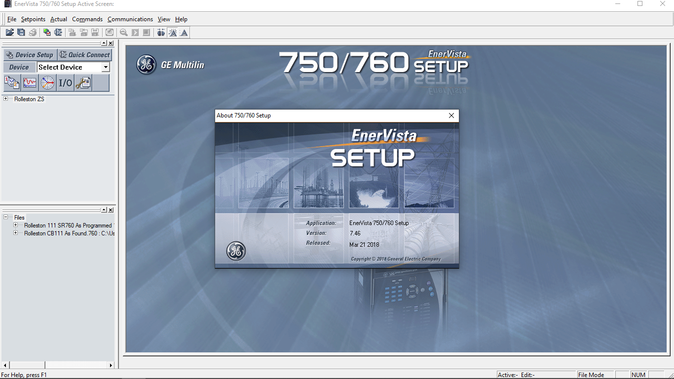Screen dimensions: 674x379
Task: Select the I/O monitoring icon
Action: (65, 83)
